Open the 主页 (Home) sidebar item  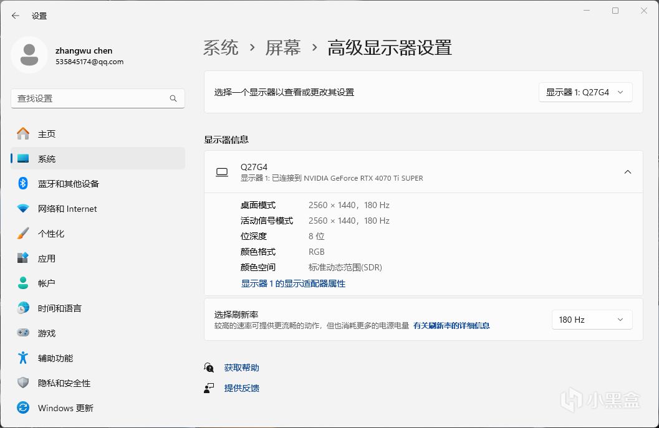click(x=47, y=133)
